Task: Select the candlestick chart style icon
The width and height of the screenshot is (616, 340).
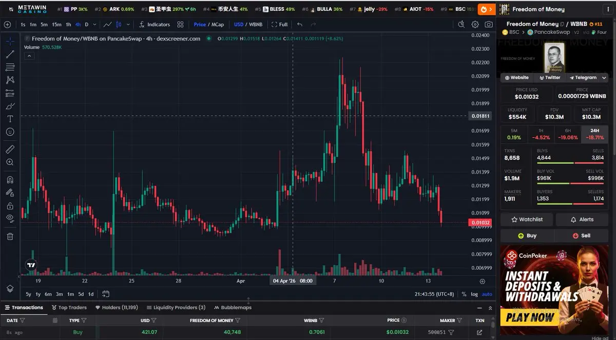Action: click(119, 25)
